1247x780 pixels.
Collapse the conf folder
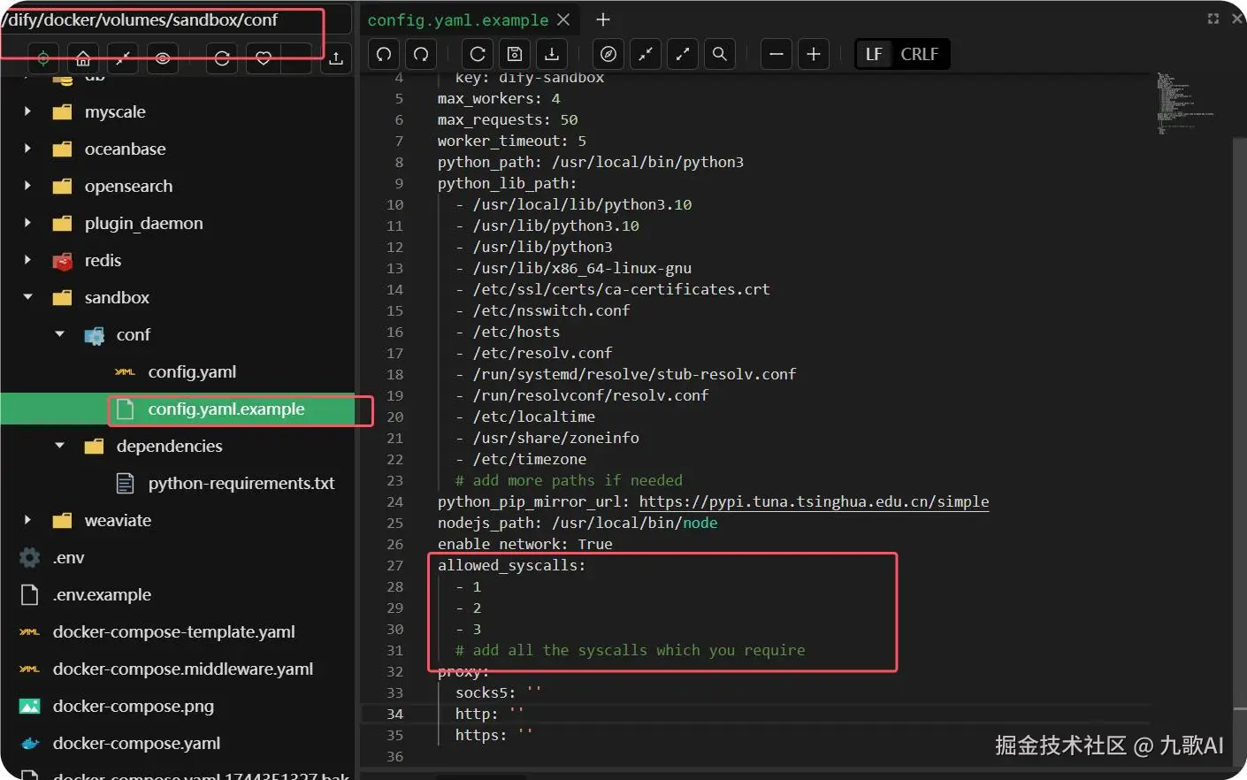(59, 334)
